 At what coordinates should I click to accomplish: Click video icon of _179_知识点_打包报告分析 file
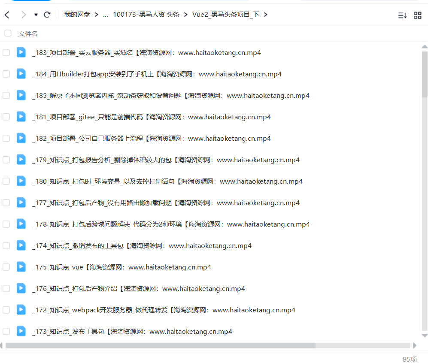click(21, 160)
